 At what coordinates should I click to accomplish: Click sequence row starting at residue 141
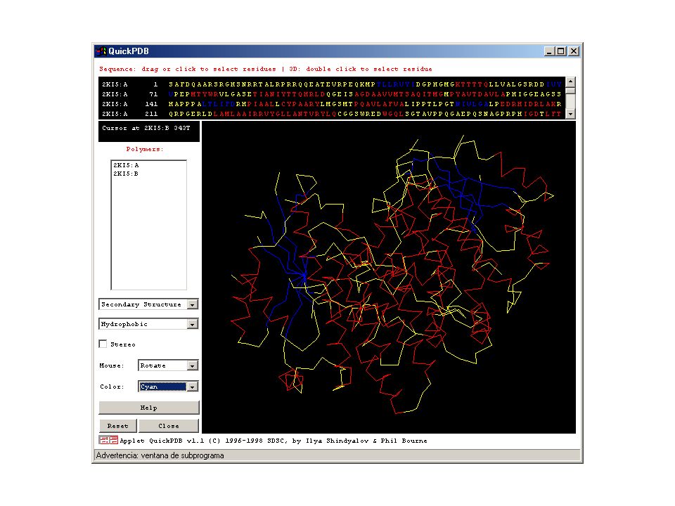coord(331,104)
